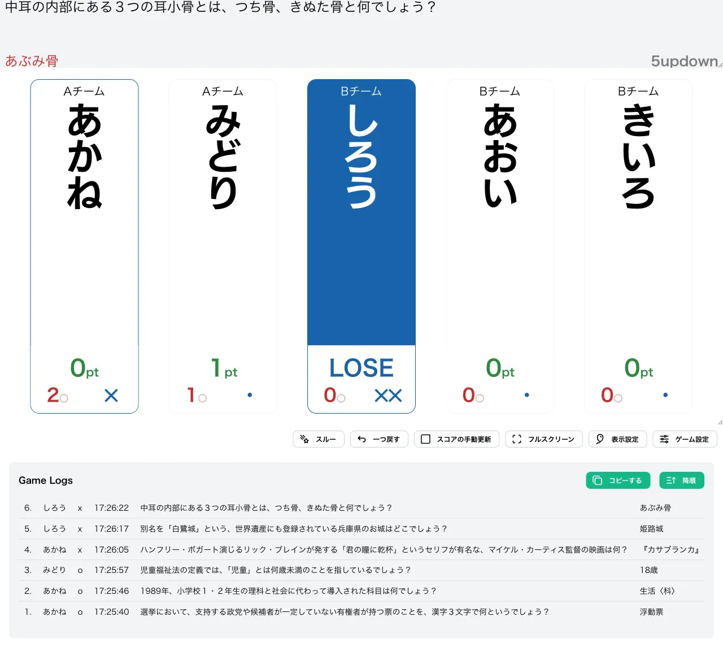The height and width of the screenshot is (647, 723).
Task: Open ゲーム設定 game settings
Action: click(685, 439)
